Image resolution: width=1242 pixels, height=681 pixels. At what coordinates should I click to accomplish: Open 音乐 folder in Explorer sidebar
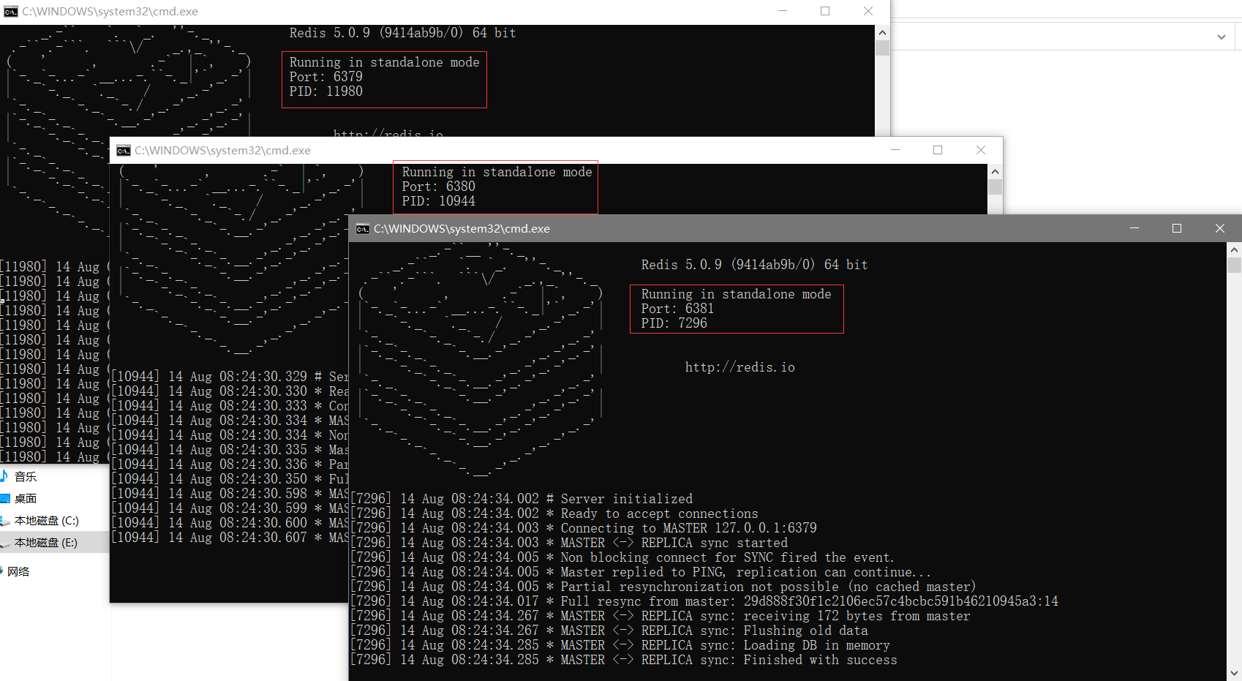coord(26,477)
